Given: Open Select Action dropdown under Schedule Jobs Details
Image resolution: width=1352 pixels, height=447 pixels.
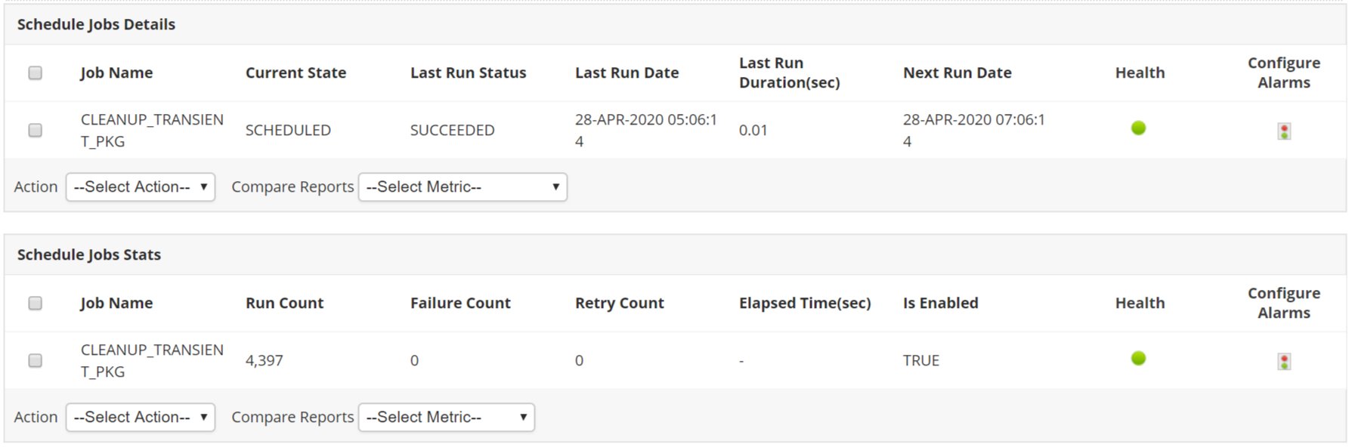Looking at the screenshot, I should [x=141, y=187].
